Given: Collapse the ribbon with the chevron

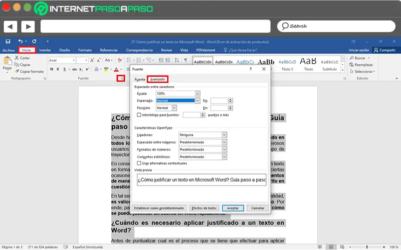Looking at the screenshot, I should click(x=396, y=78).
